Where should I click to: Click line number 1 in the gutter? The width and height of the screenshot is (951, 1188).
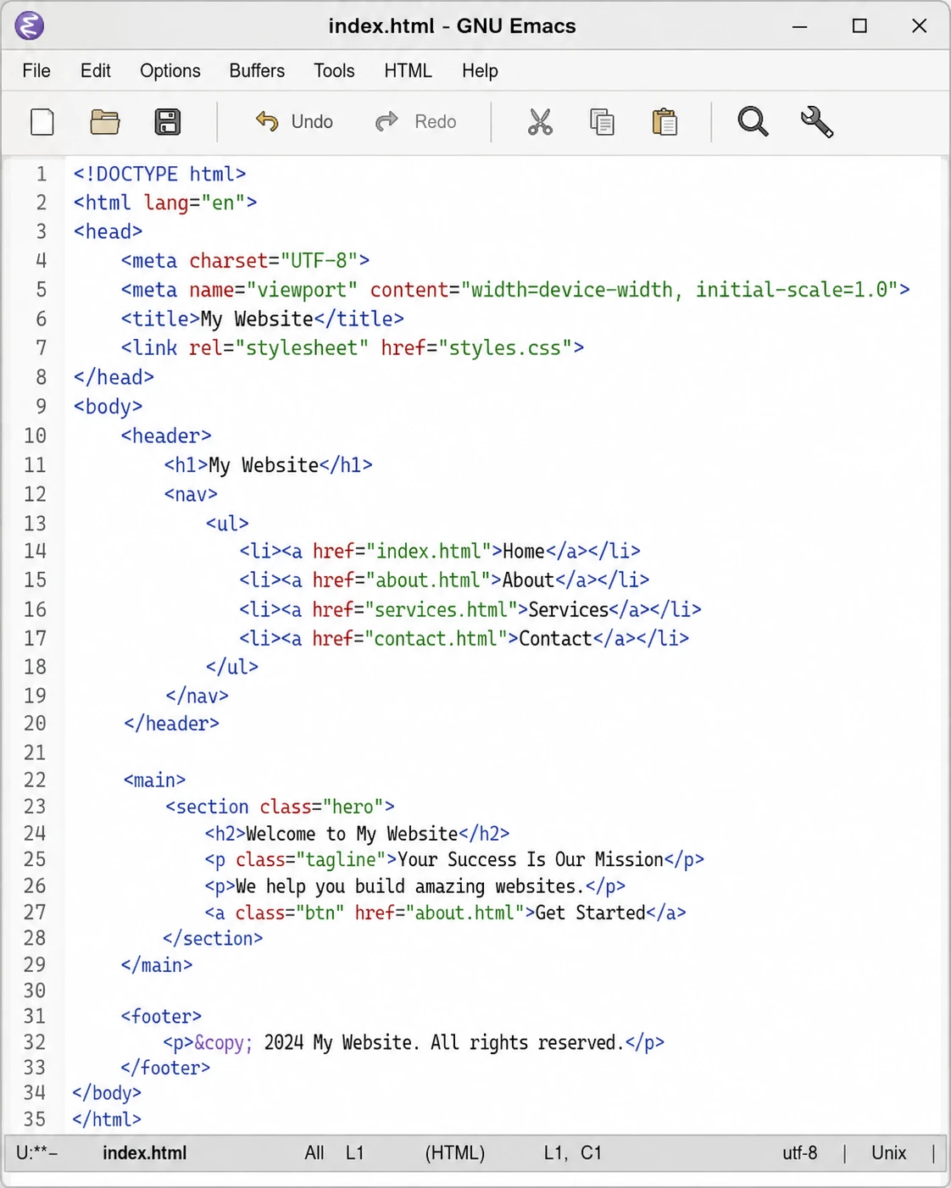click(x=42, y=175)
